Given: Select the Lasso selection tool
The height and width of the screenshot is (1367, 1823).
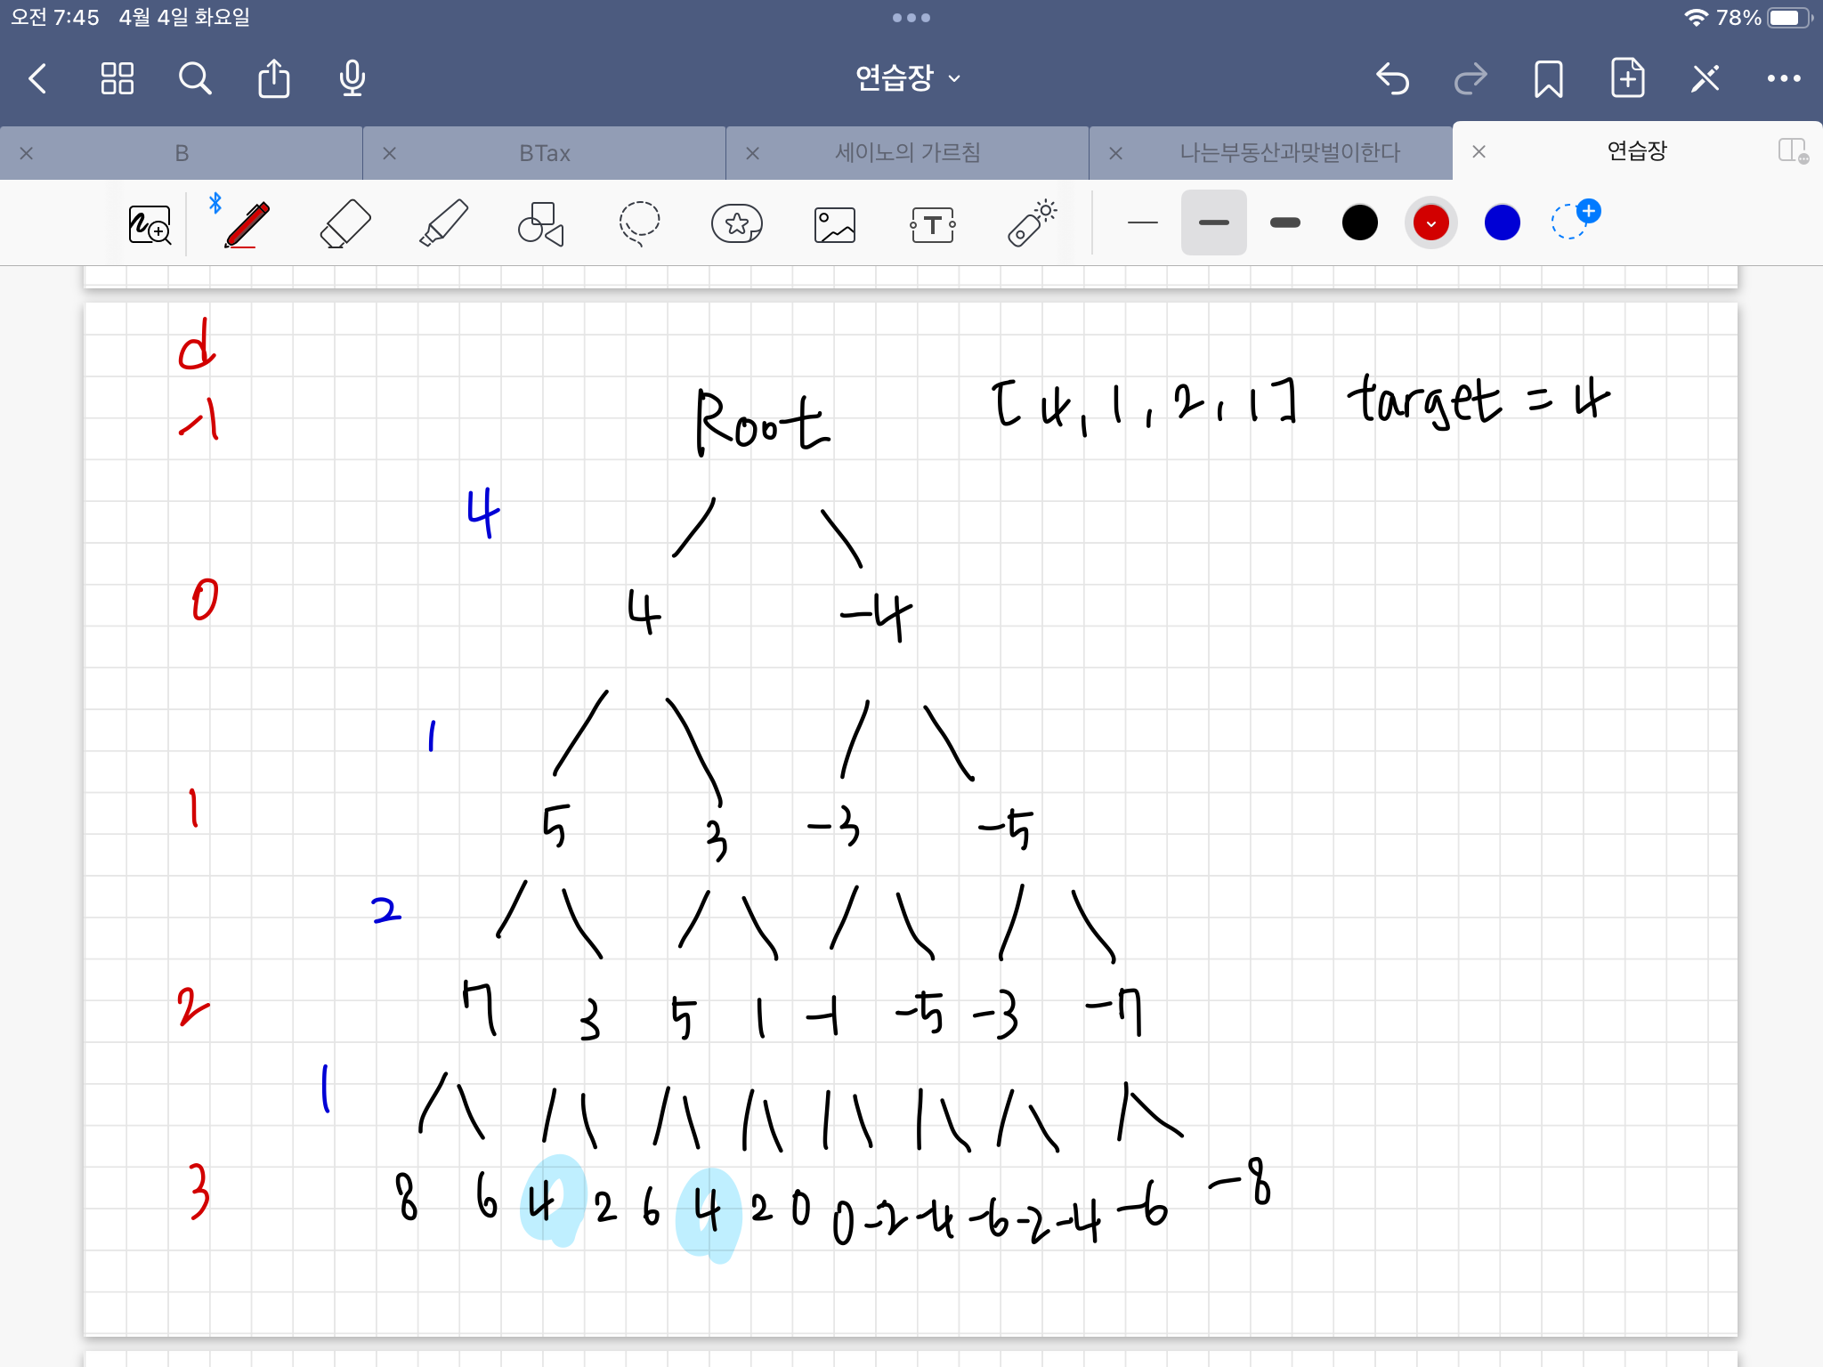Looking at the screenshot, I should 639,223.
